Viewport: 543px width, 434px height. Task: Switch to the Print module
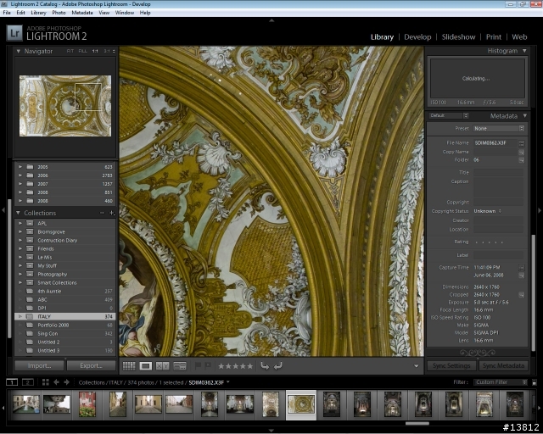494,37
